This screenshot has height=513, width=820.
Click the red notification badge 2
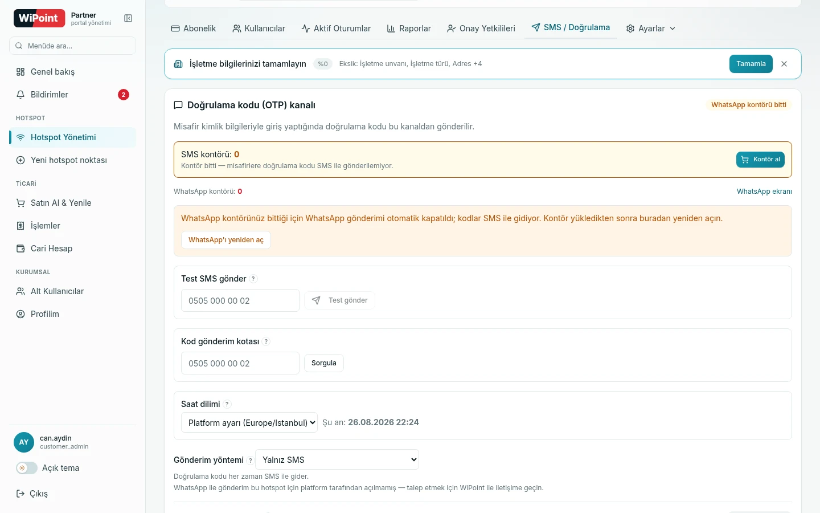pyautogui.click(x=124, y=95)
